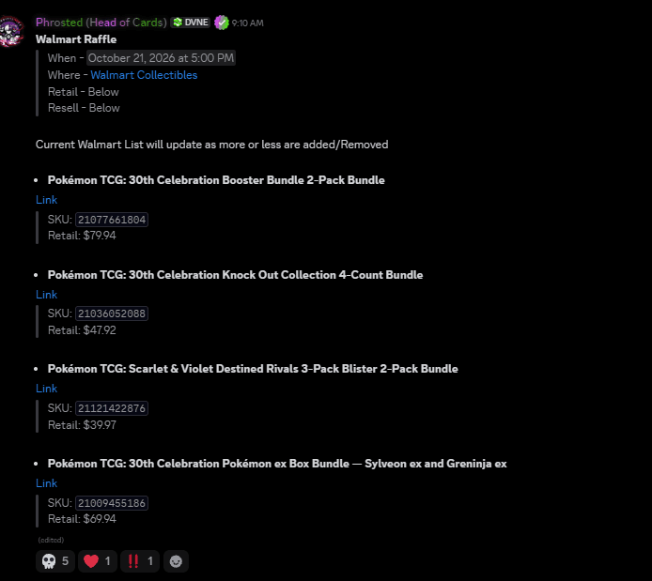Click the Resell - Below line

pyautogui.click(x=84, y=108)
